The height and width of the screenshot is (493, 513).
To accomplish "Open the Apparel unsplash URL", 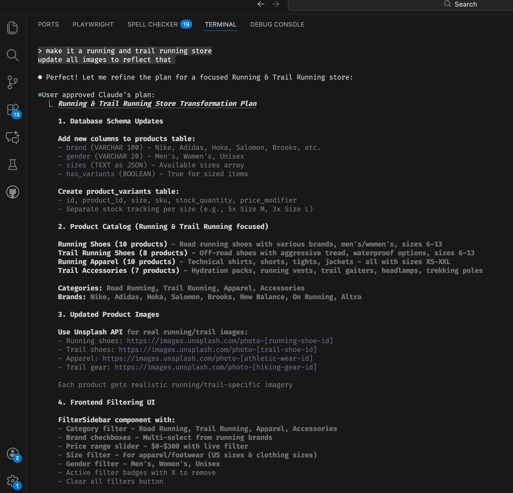I will (x=207, y=358).
